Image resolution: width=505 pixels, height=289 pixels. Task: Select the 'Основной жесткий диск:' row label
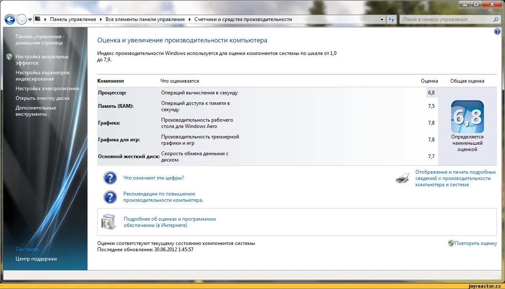[x=129, y=156]
